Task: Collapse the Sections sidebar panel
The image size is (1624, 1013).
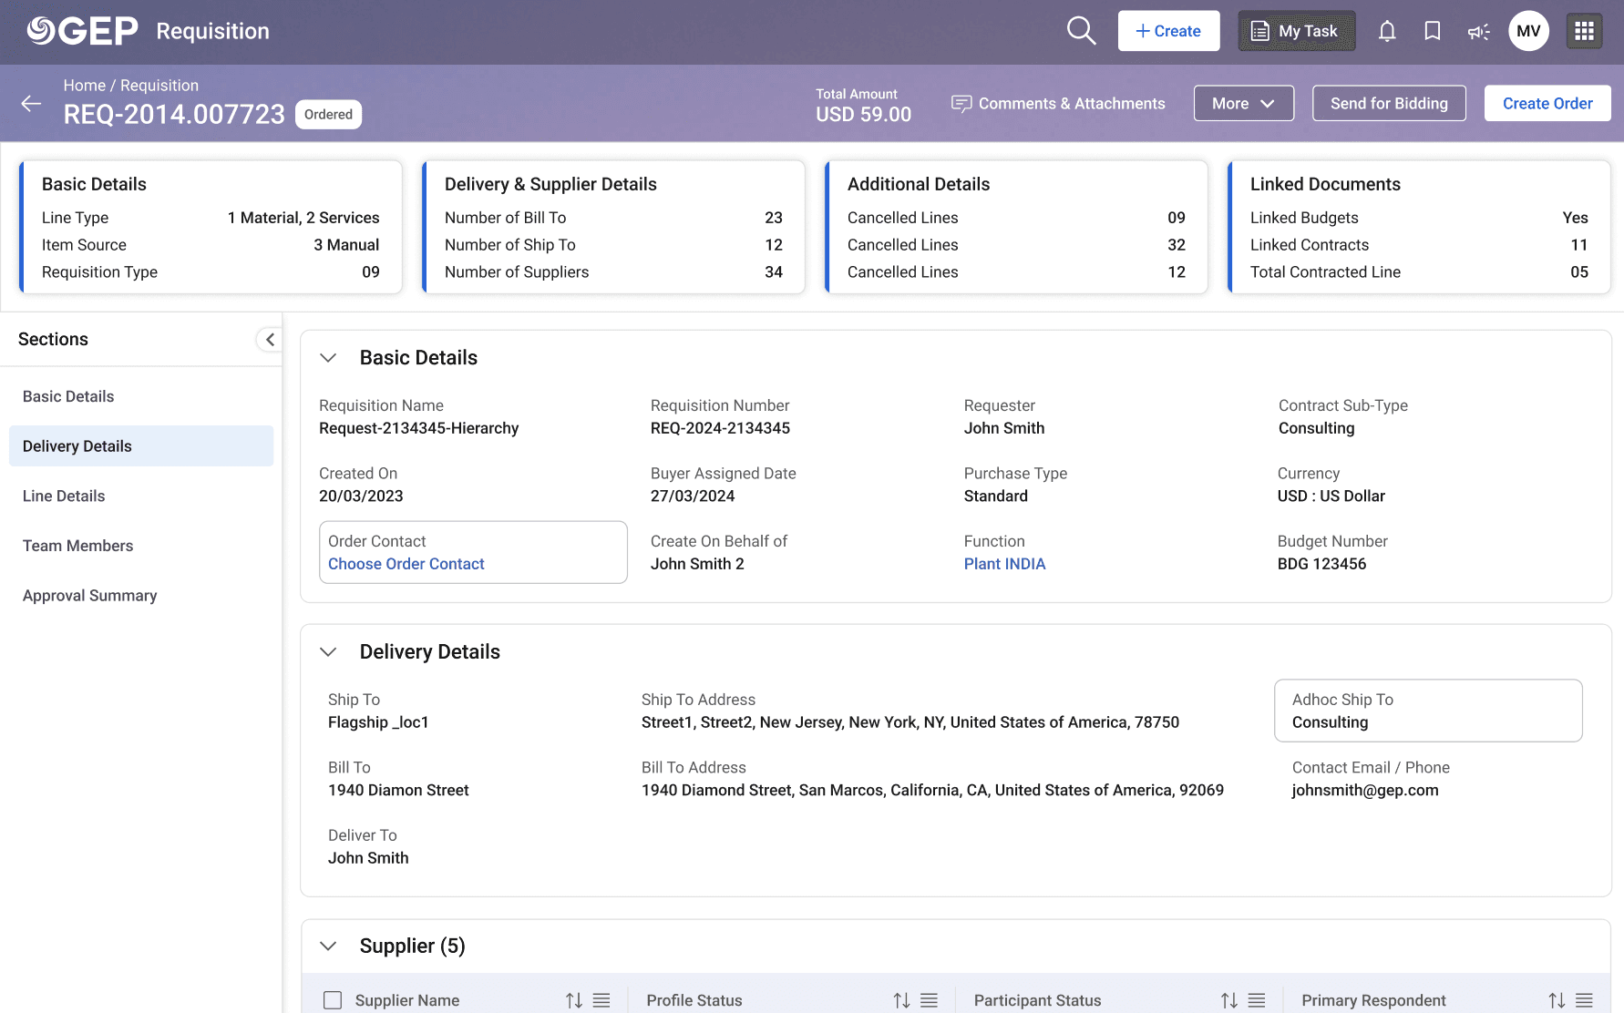Action: point(269,340)
